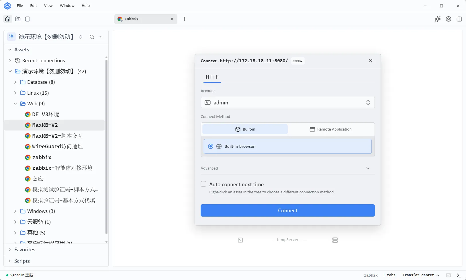Add a new tab with plus icon
The image size is (466, 280).
(x=185, y=19)
